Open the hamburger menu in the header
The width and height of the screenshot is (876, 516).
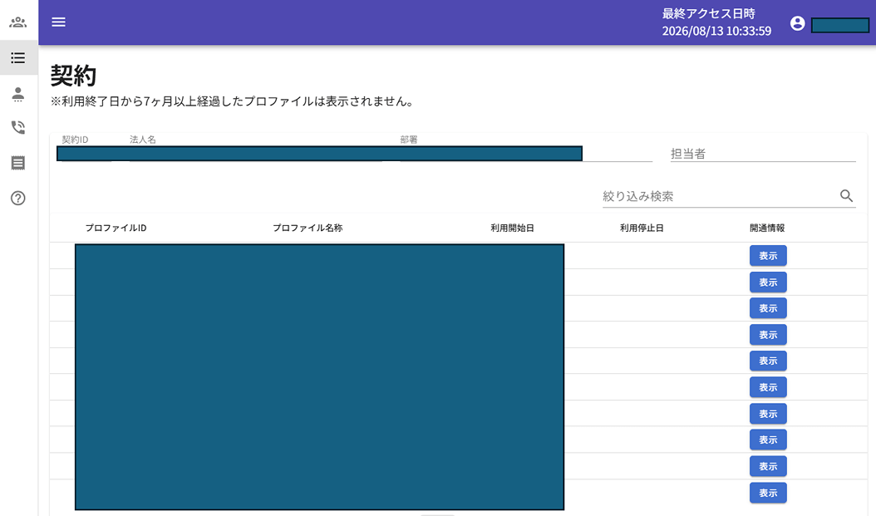click(59, 22)
